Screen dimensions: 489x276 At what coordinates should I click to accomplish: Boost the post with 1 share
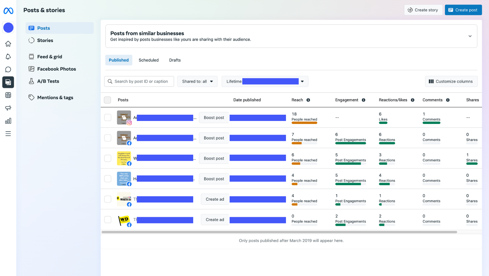click(214, 158)
